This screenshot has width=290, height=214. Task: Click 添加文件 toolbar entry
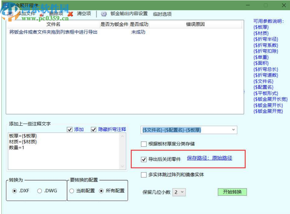tap(26, 13)
